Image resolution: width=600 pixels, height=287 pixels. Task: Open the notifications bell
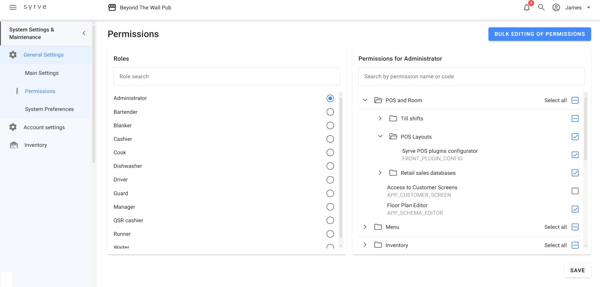pyautogui.click(x=527, y=8)
